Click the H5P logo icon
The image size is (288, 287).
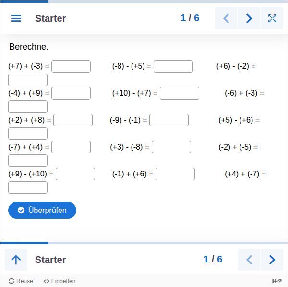coord(277,281)
